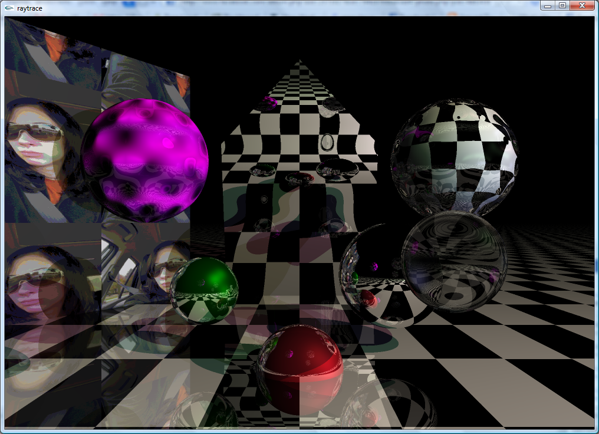
Task: Click the small oval sphere reflected in mirror
Action: click(327, 142)
